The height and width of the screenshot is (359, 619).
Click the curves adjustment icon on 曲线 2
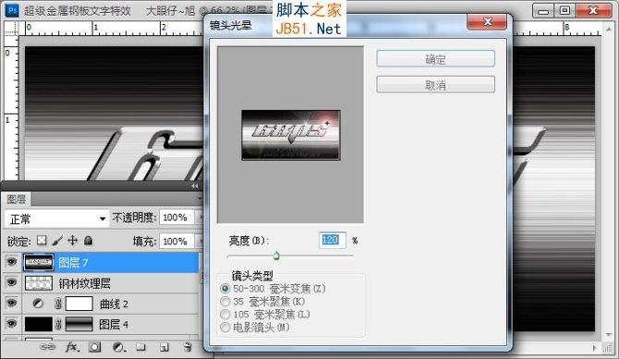point(38,304)
